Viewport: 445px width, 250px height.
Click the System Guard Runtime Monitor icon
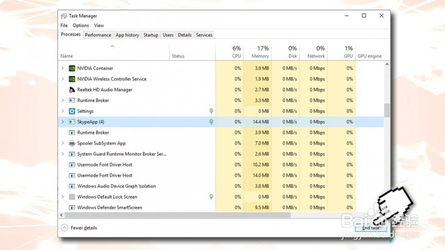(72, 154)
